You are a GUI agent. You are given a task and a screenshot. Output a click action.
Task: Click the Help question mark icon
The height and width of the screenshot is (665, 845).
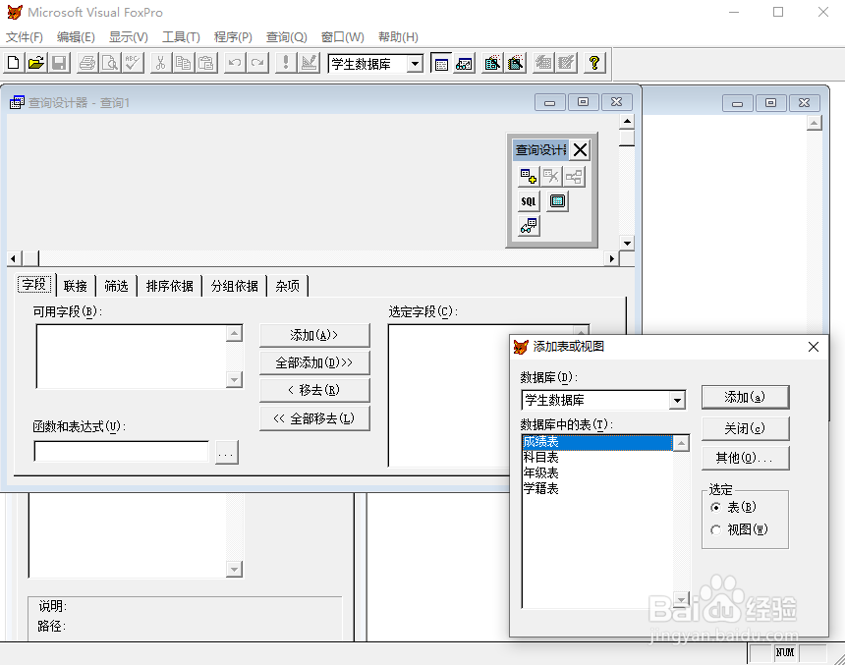pos(594,63)
